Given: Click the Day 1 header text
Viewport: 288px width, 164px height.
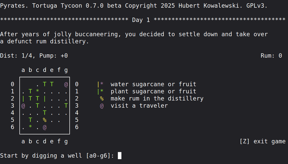Looking at the screenshot, I should point(141,20).
